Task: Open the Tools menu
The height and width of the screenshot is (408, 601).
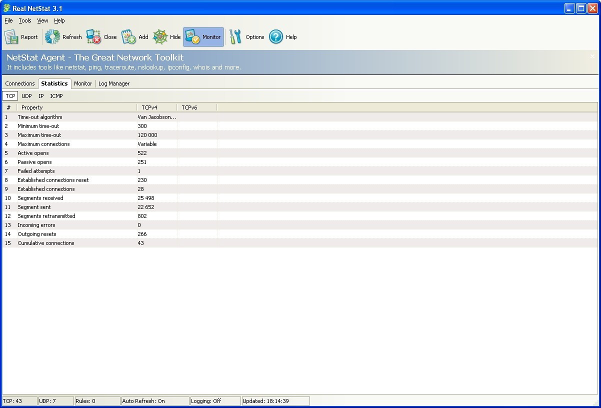Action: coord(25,20)
